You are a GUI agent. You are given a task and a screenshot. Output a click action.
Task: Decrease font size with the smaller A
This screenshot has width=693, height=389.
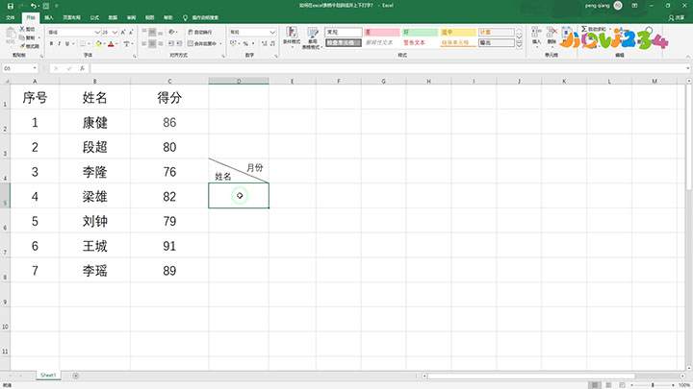coord(131,33)
